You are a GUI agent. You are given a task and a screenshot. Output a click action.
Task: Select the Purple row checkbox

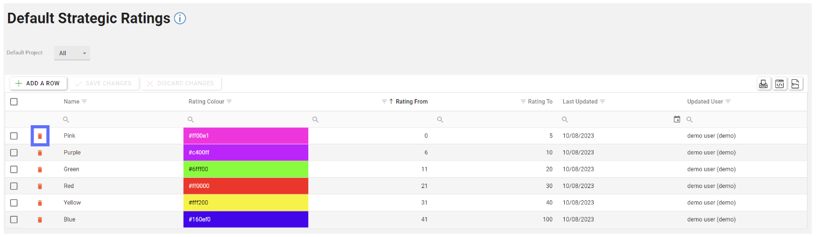coord(14,153)
